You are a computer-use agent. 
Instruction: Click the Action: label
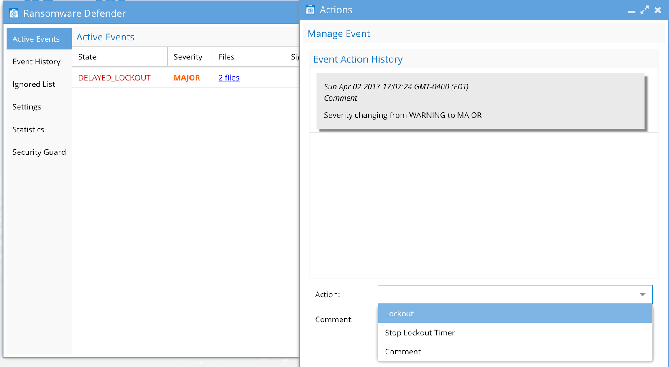tap(327, 294)
